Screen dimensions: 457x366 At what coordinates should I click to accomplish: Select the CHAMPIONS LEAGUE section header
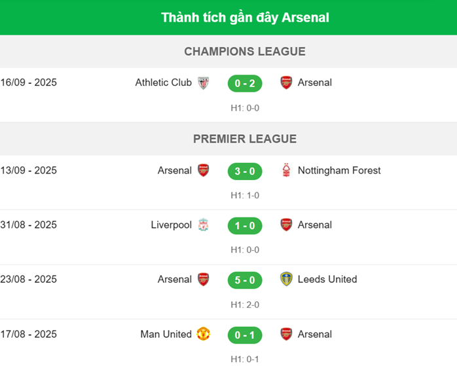click(x=245, y=52)
